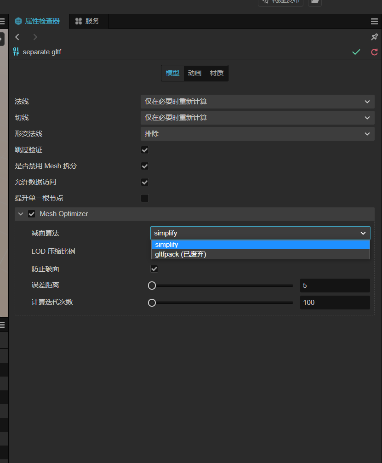Uncheck 是否禁用 Mesh 拆分

pyautogui.click(x=145, y=166)
